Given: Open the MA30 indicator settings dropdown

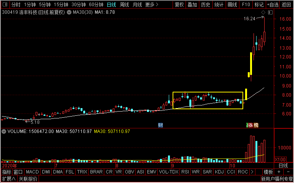Looking at the screenshot, I should 69,13.
